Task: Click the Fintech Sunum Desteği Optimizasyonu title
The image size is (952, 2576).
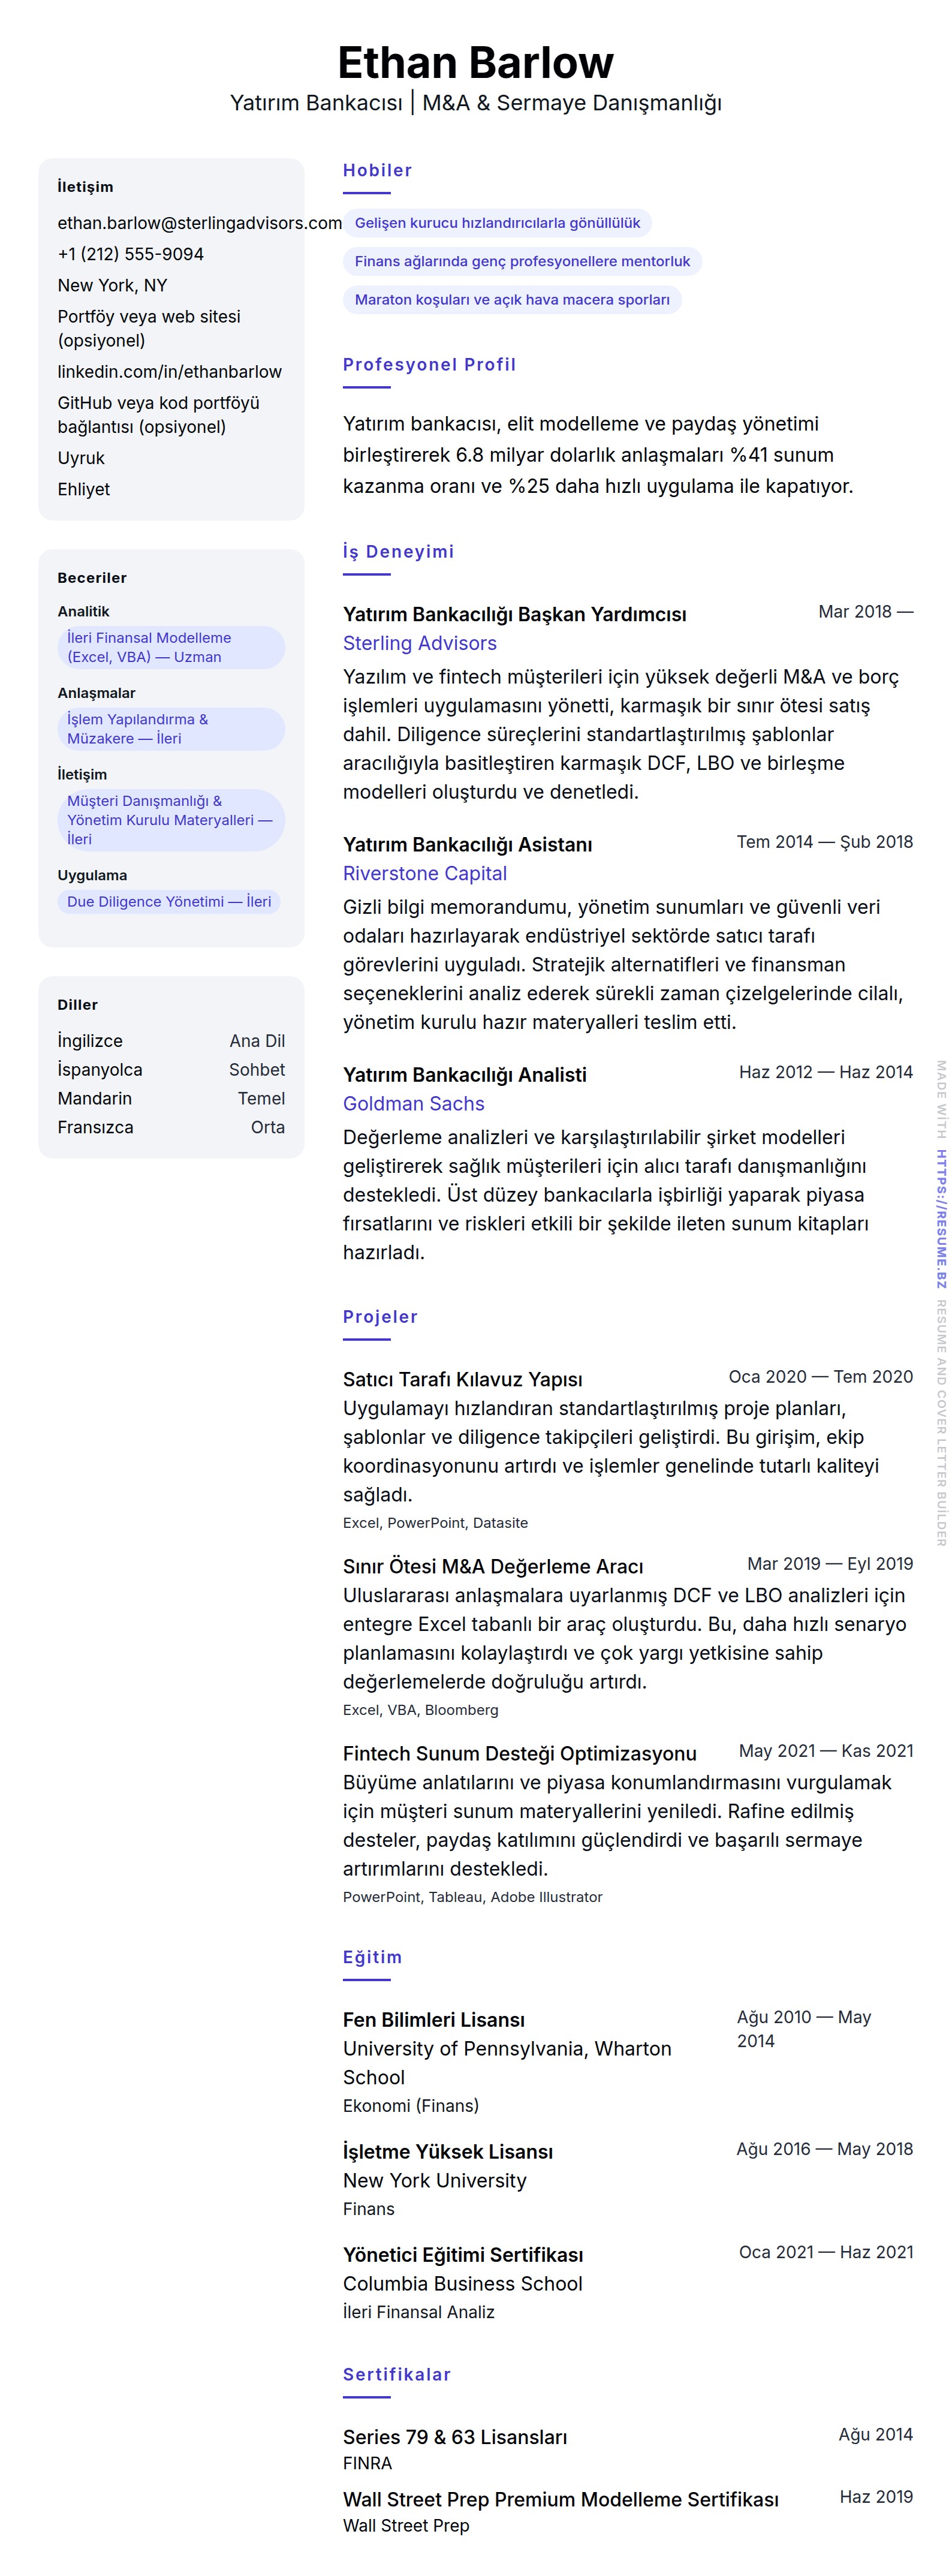Action: point(519,1753)
